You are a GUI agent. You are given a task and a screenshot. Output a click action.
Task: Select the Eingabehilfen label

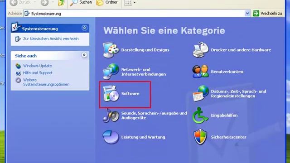tap(224, 115)
